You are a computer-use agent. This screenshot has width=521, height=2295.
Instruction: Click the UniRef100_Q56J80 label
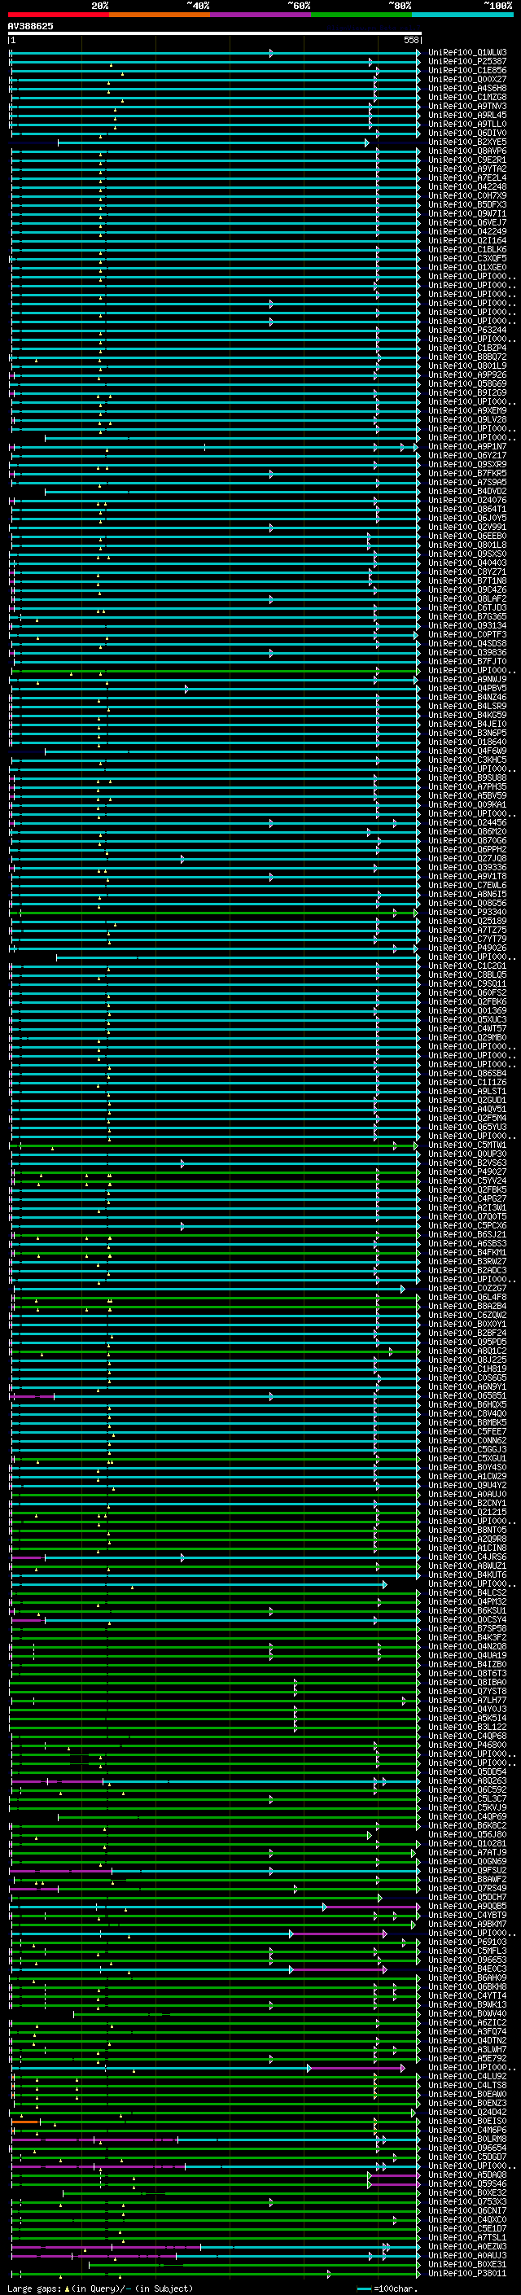tap(467, 1834)
